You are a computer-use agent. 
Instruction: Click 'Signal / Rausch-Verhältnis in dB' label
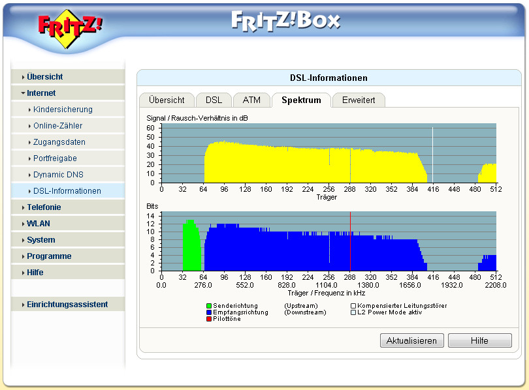tap(197, 118)
